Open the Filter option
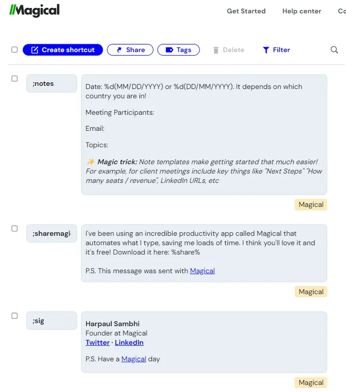The image size is (346, 392). pos(276,50)
